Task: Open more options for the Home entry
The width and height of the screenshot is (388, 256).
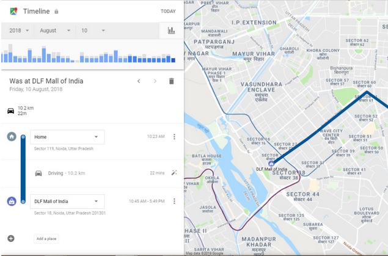Action: [174, 136]
